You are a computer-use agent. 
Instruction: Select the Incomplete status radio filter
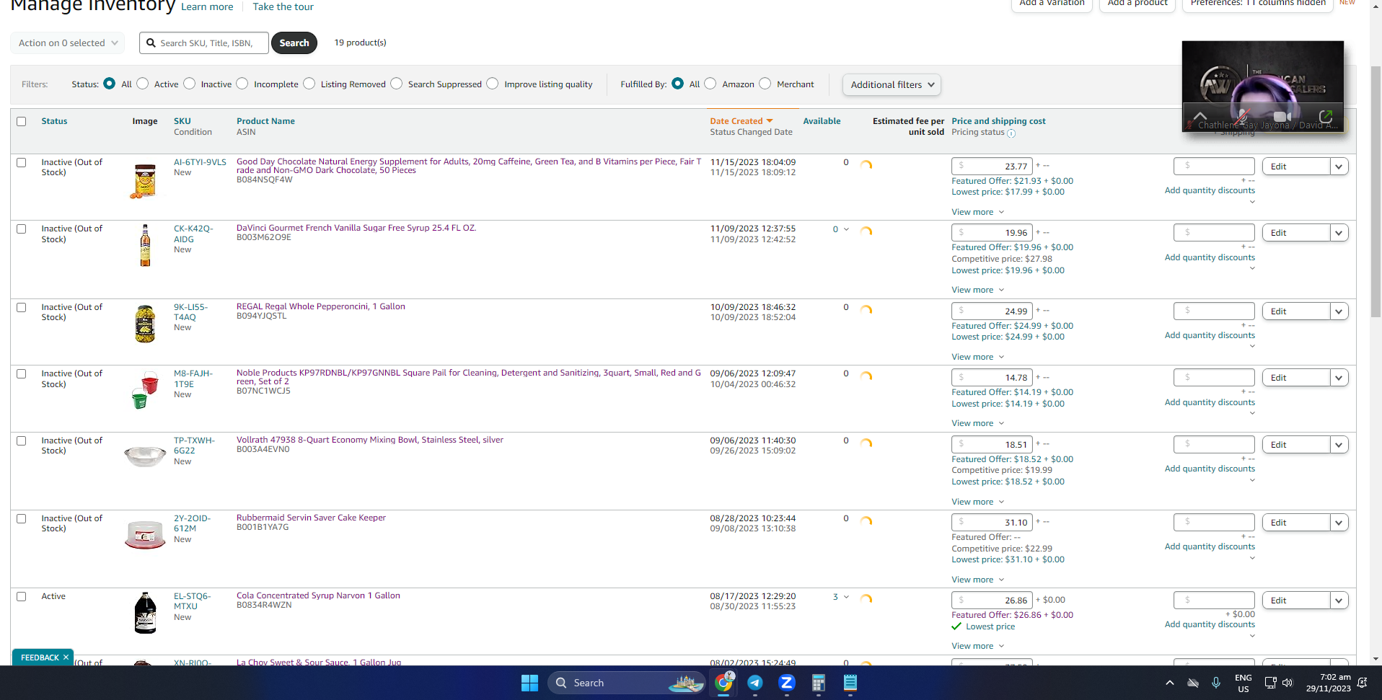click(242, 84)
